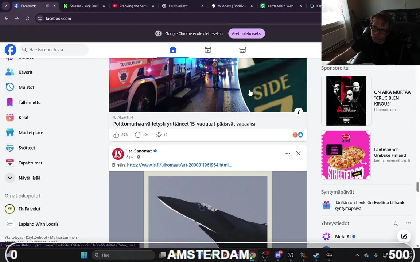Open post audience settings gear icon
420x262 pixels.
click(x=139, y=157)
